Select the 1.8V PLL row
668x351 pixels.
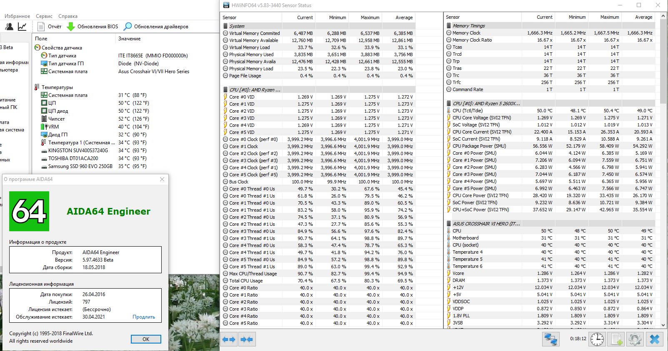coord(550,316)
